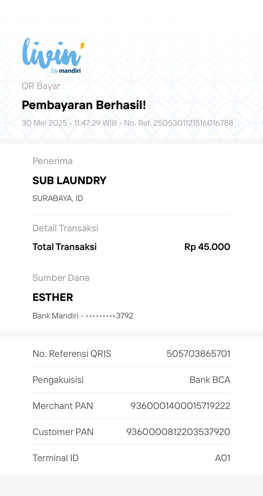Image resolution: width=263 pixels, height=496 pixels.
Task: Select the Merchant PAN number
Action: point(180,406)
